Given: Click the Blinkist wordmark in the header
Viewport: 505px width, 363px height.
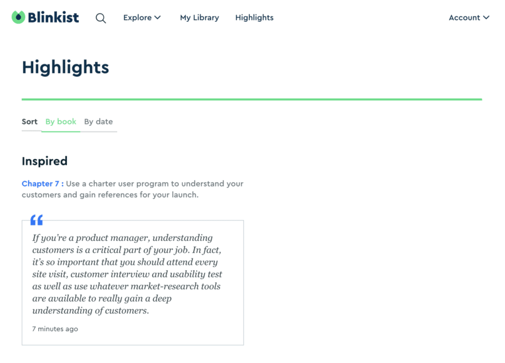Looking at the screenshot, I should pos(53,17).
